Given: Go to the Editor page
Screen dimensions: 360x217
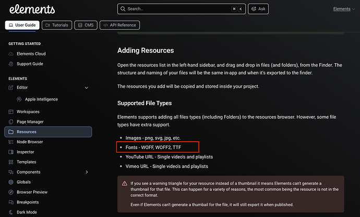Looking at the screenshot, I should 22,87.
